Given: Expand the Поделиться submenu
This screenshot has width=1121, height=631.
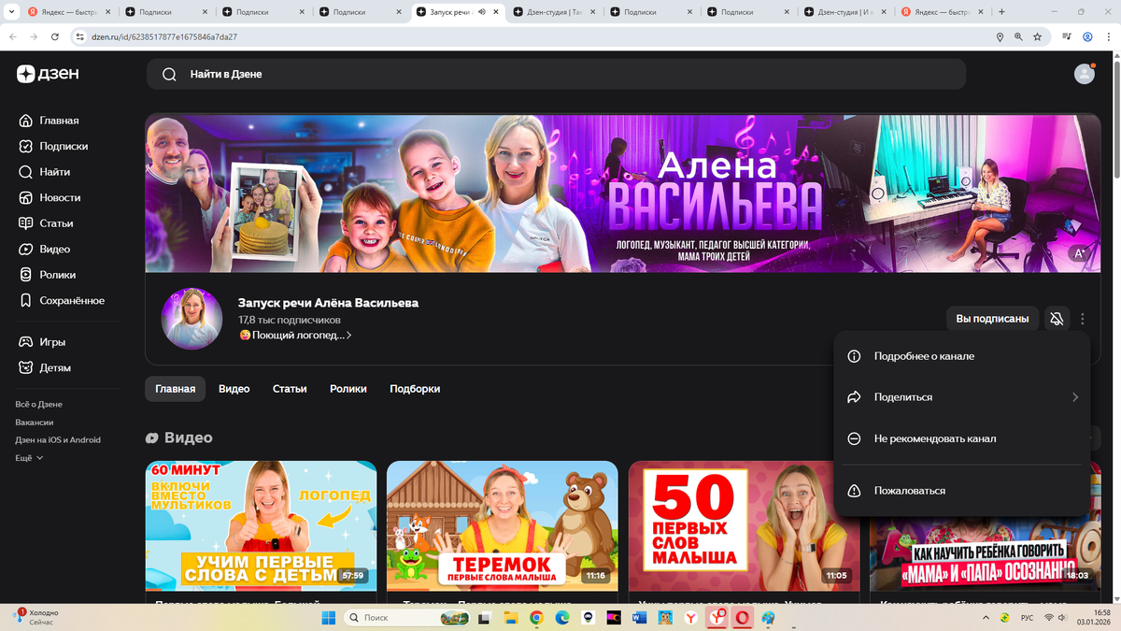Looking at the screenshot, I should pyautogui.click(x=906, y=396).
